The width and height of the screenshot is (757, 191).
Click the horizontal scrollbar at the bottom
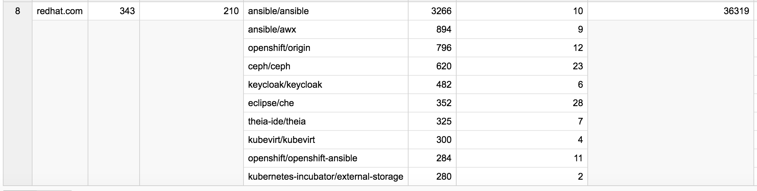tap(37, 190)
